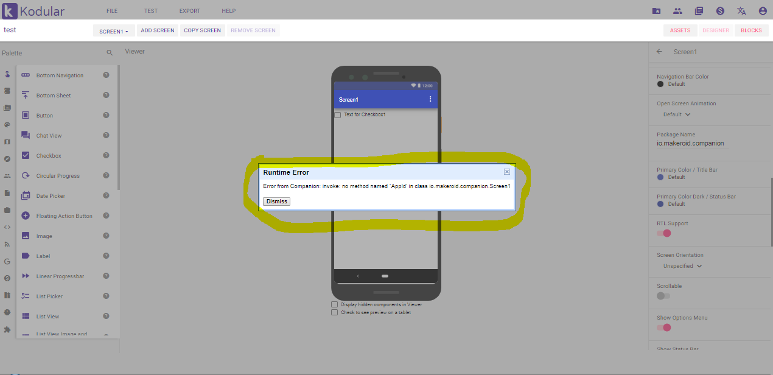Select the people Social category icon
Image resolution: width=773 pixels, height=375 pixels.
[x=7, y=176]
